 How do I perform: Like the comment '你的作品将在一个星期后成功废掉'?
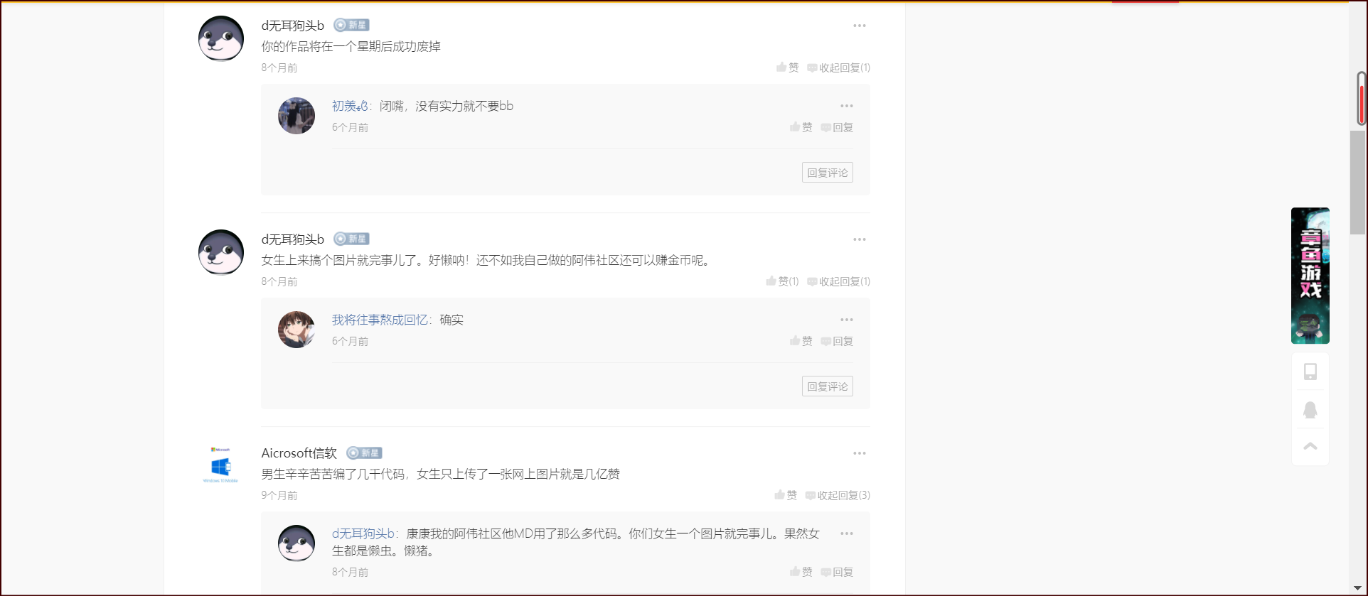tap(788, 67)
